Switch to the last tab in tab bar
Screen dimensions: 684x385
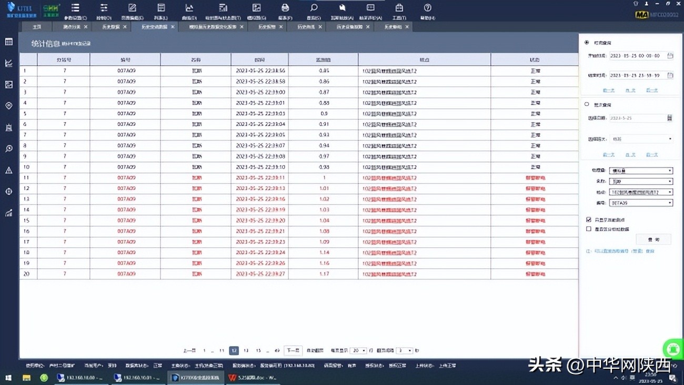tap(396, 27)
